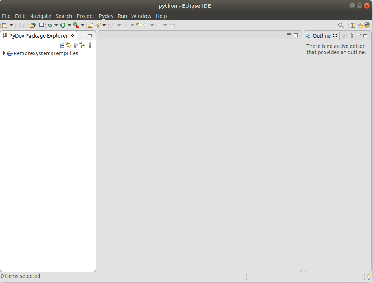The width and height of the screenshot is (373, 283).
Task: Switch to the PyDev perspective Python icon
Action: pos(367,25)
